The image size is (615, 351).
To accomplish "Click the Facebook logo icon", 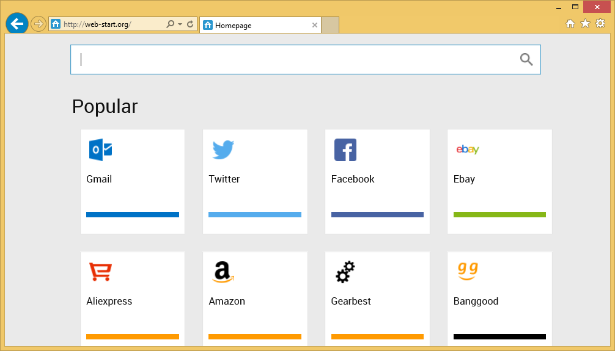I will [x=345, y=150].
